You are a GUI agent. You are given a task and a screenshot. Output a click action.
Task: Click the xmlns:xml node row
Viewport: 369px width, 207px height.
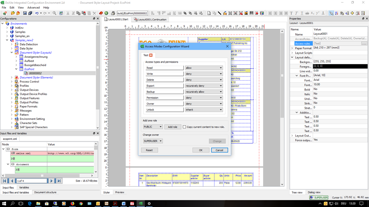point(52,153)
